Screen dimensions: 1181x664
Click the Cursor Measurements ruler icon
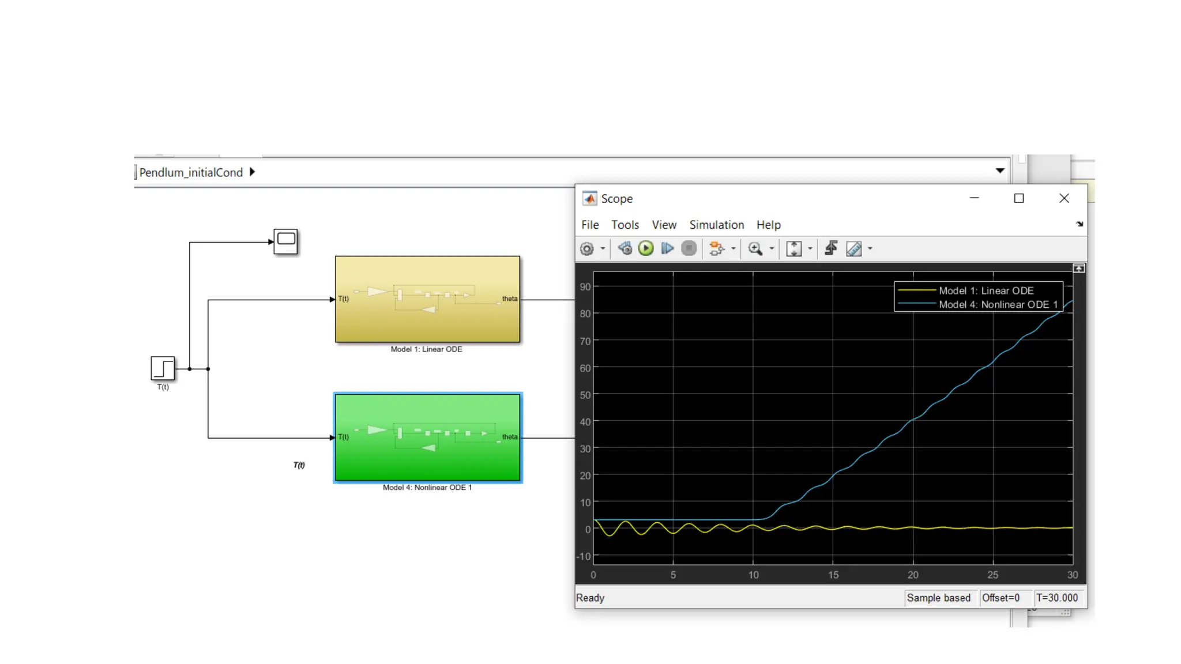point(854,248)
